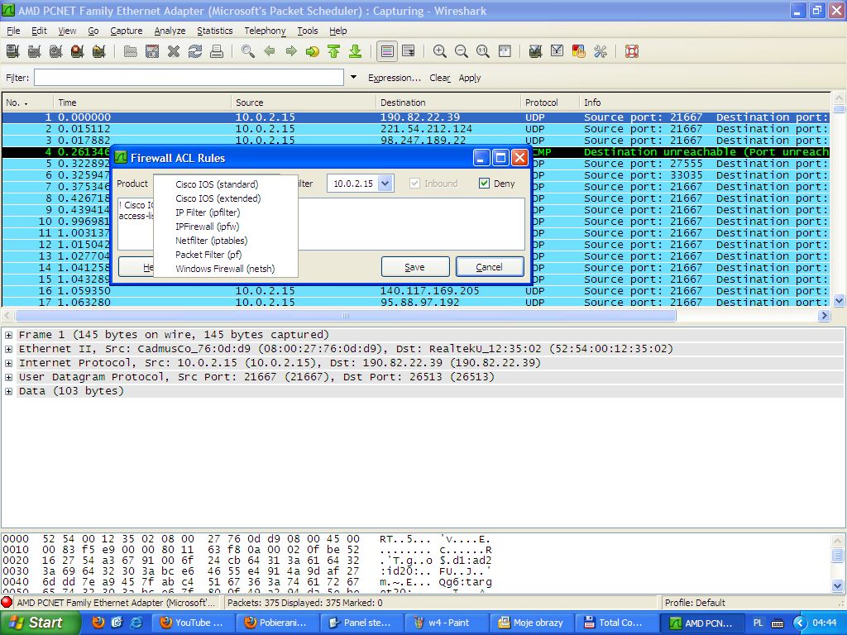Edit display filters icon
Screen dimensions: 847x635
[x=557, y=51]
